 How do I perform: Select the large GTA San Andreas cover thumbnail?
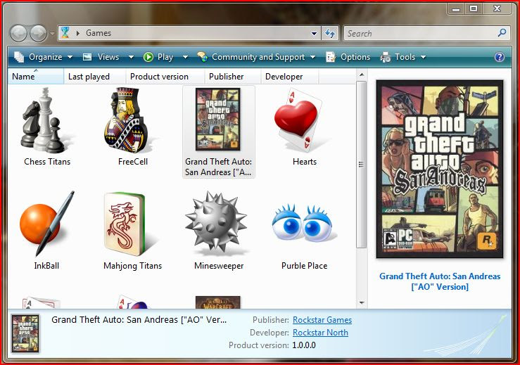tap(440, 169)
